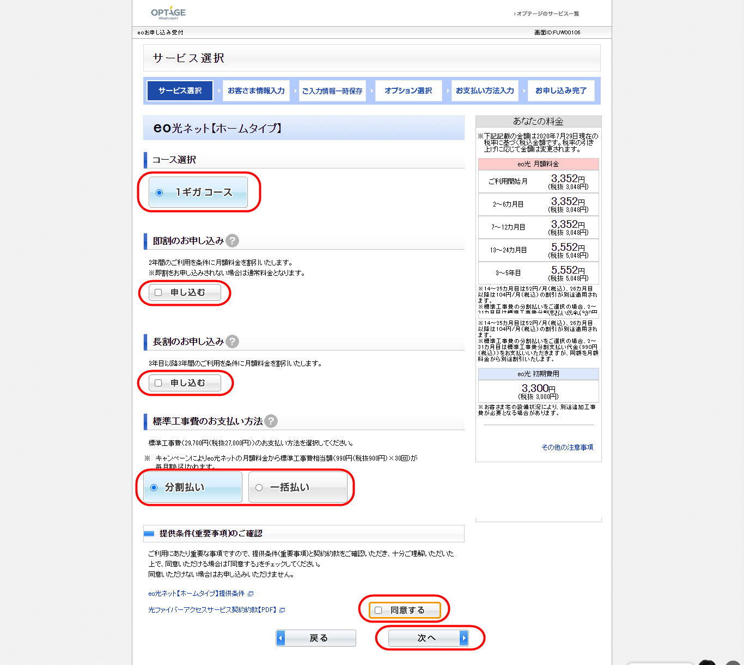744x665 pixels.
Task: Select 分割払い payment option
Action: (x=193, y=487)
